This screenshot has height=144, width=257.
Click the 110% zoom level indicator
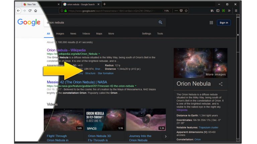[166, 11]
